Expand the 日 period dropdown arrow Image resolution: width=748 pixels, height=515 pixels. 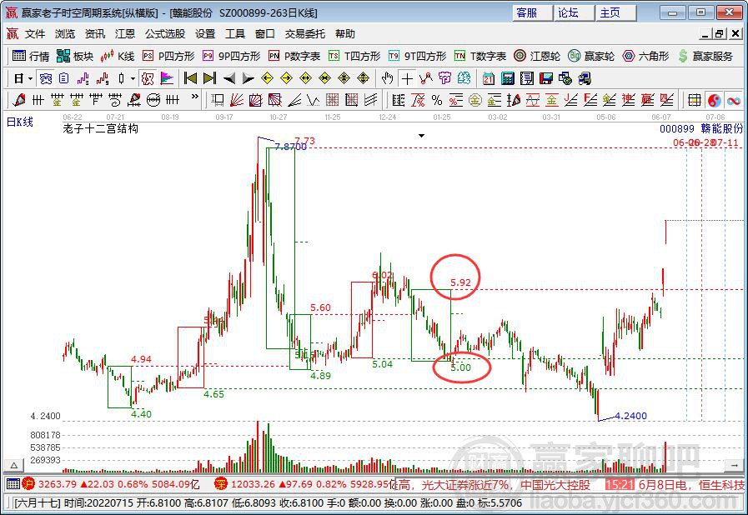tap(31, 78)
